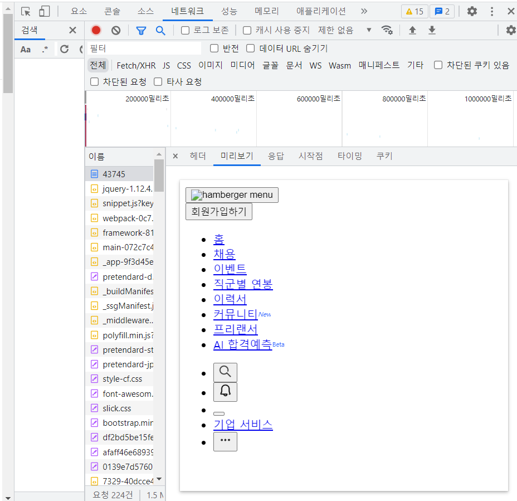Click the three-dots button in preview
This screenshot has height=501, width=517.
(225, 441)
